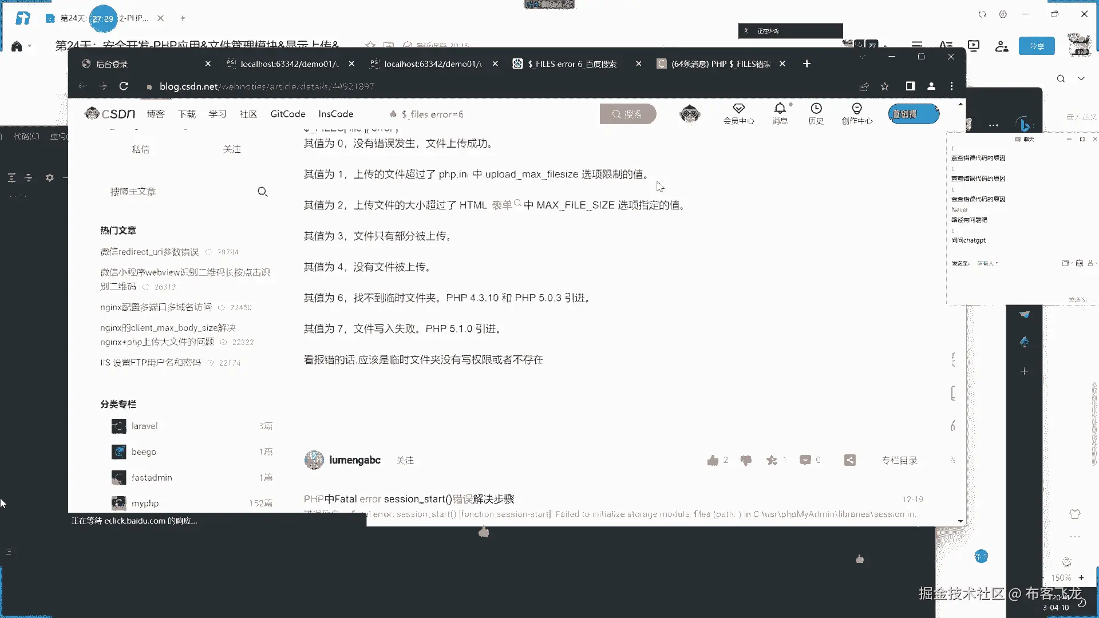Open CSDN history clock icon
The width and height of the screenshot is (1099, 618).
coord(816,109)
